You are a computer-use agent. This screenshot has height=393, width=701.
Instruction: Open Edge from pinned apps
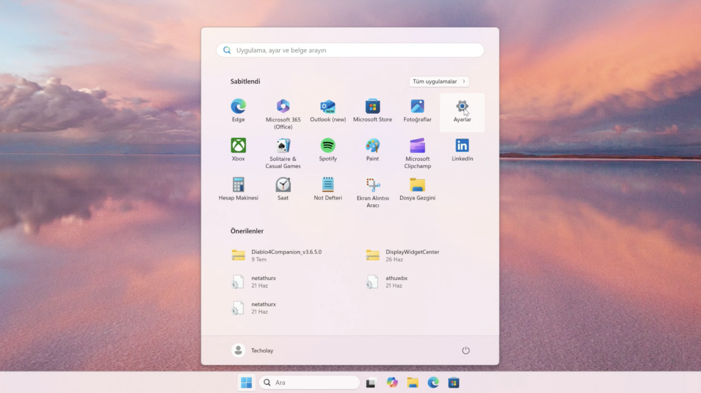click(x=238, y=111)
